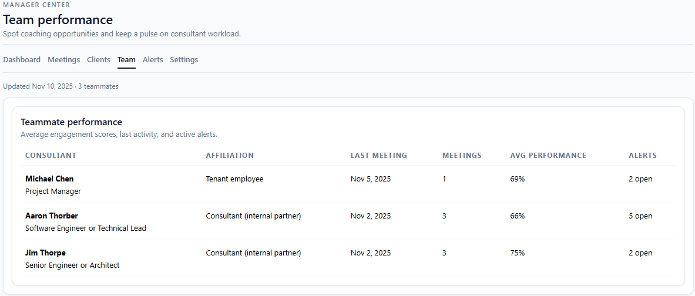Screen dimensions: 695x296
Task: Click the Consultant column header
Action: click(51, 156)
